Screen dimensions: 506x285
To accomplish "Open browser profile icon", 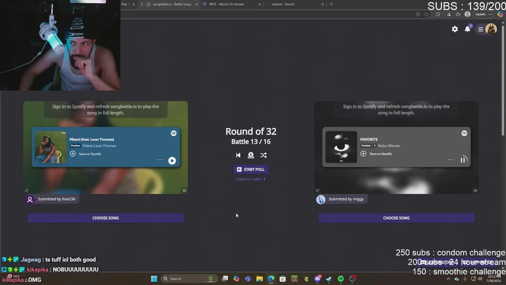I will [468, 14].
